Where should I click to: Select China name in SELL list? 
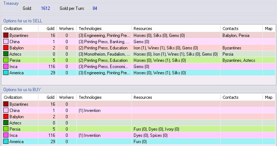tap(15, 42)
